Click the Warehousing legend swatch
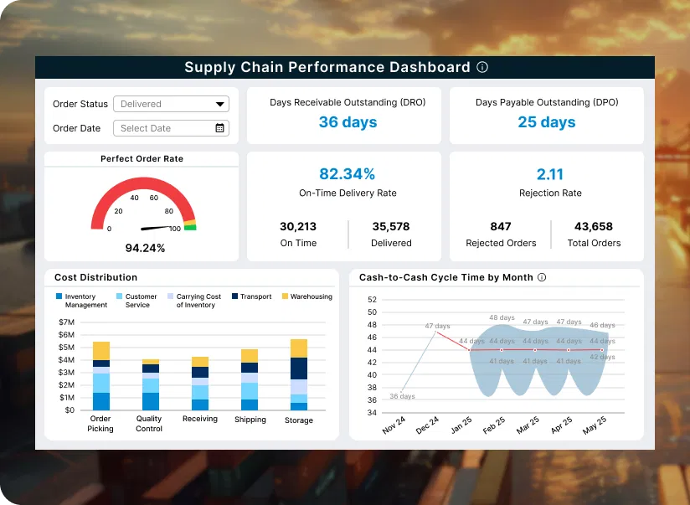This screenshot has height=505, width=690. 285,296
